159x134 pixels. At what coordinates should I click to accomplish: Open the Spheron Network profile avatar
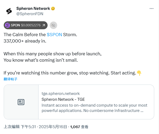click(x=9, y=11)
